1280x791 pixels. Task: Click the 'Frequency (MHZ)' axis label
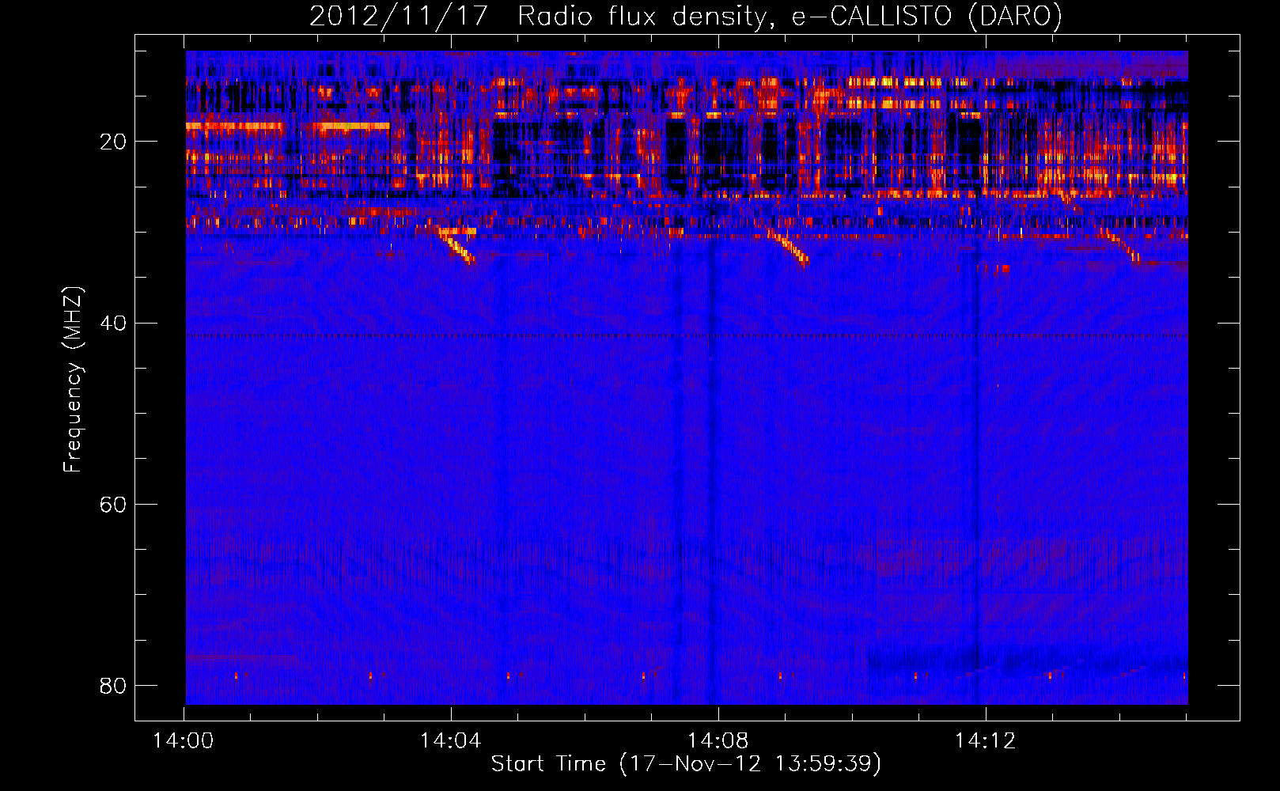[x=72, y=380]
